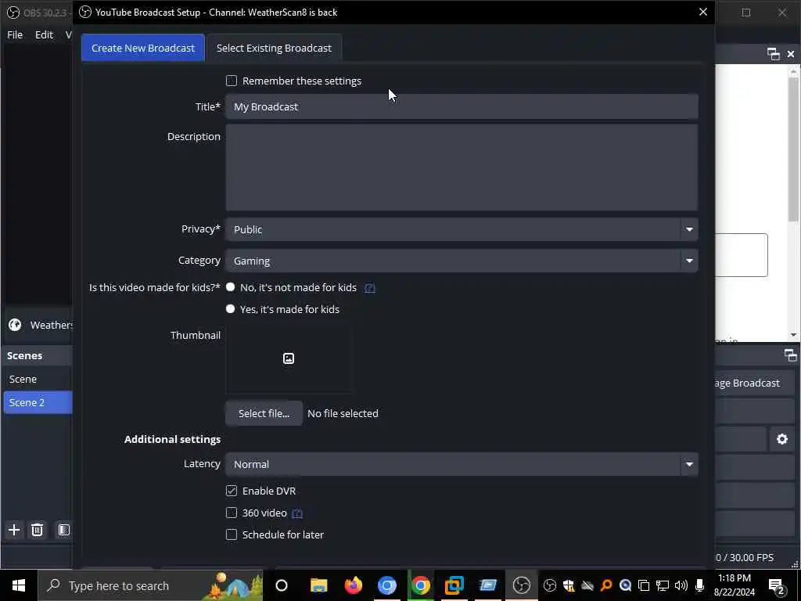
Task: Switch to Google Chrome in the taskbar
Action: pyautogui.click(x=420, y=585)
